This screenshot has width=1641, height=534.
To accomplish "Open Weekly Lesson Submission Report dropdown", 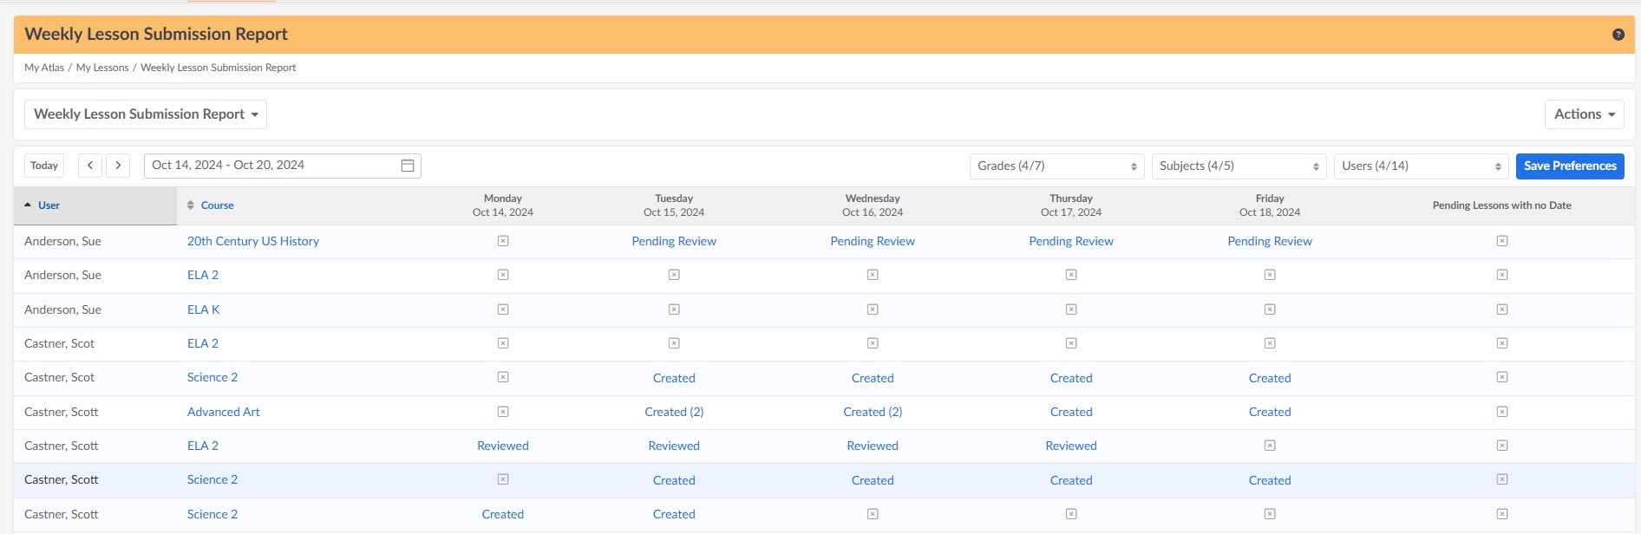I will [x=146, y=114].
